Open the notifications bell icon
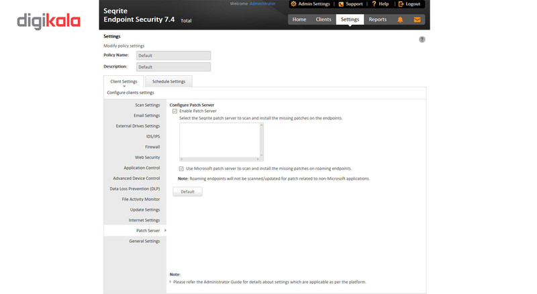Image resolution: width=537 pixels, height=294 pixels. [400, 19]
